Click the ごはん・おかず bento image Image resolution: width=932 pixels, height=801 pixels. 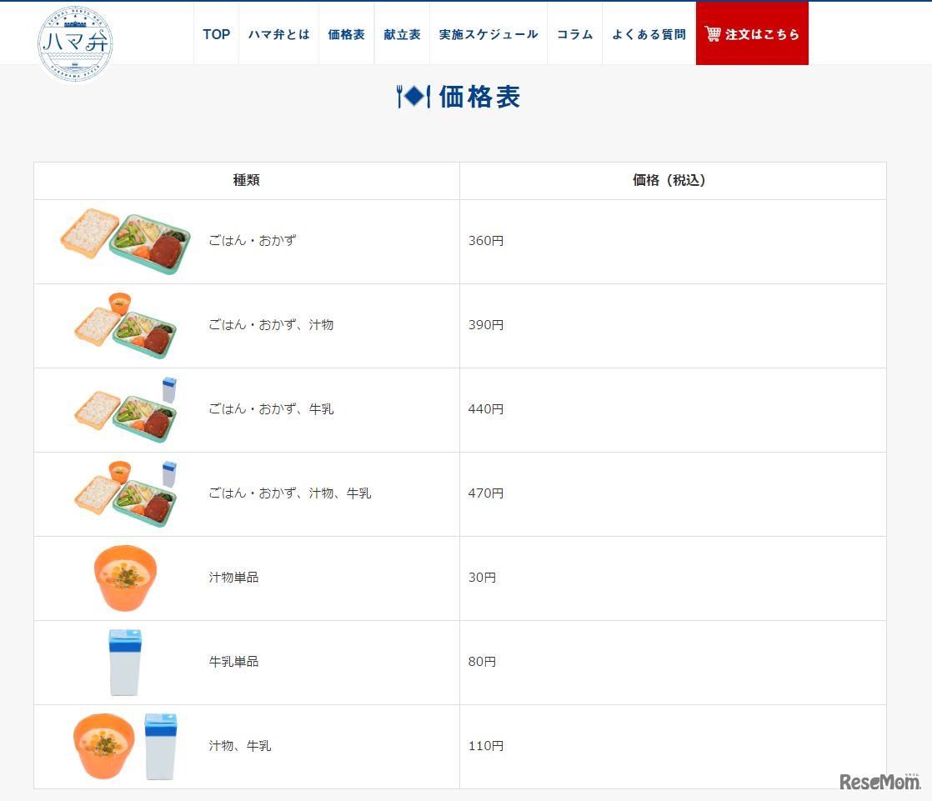tap(125, 241)
